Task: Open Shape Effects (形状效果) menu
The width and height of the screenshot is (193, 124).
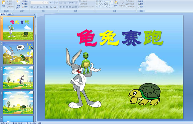Action: 130,7
